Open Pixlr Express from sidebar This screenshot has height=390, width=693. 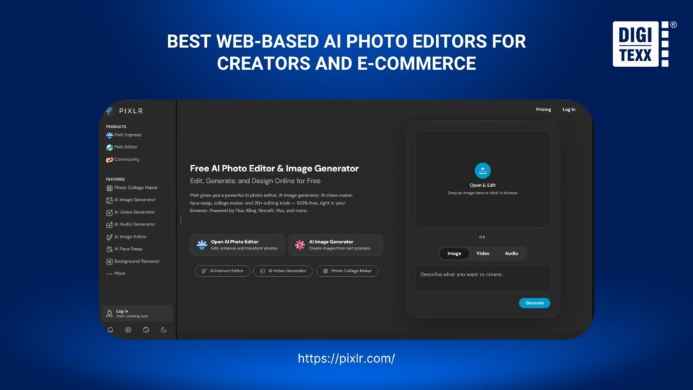pyautogui.click(x=124, y=135)
